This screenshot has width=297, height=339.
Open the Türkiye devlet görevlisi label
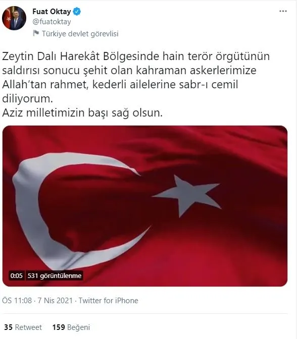[80, 34]
